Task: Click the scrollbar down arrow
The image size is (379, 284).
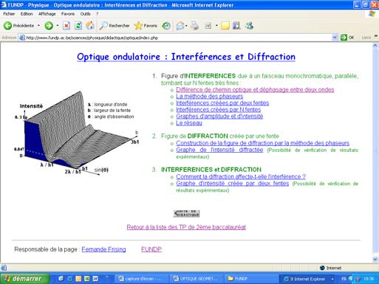Action: 375,259
